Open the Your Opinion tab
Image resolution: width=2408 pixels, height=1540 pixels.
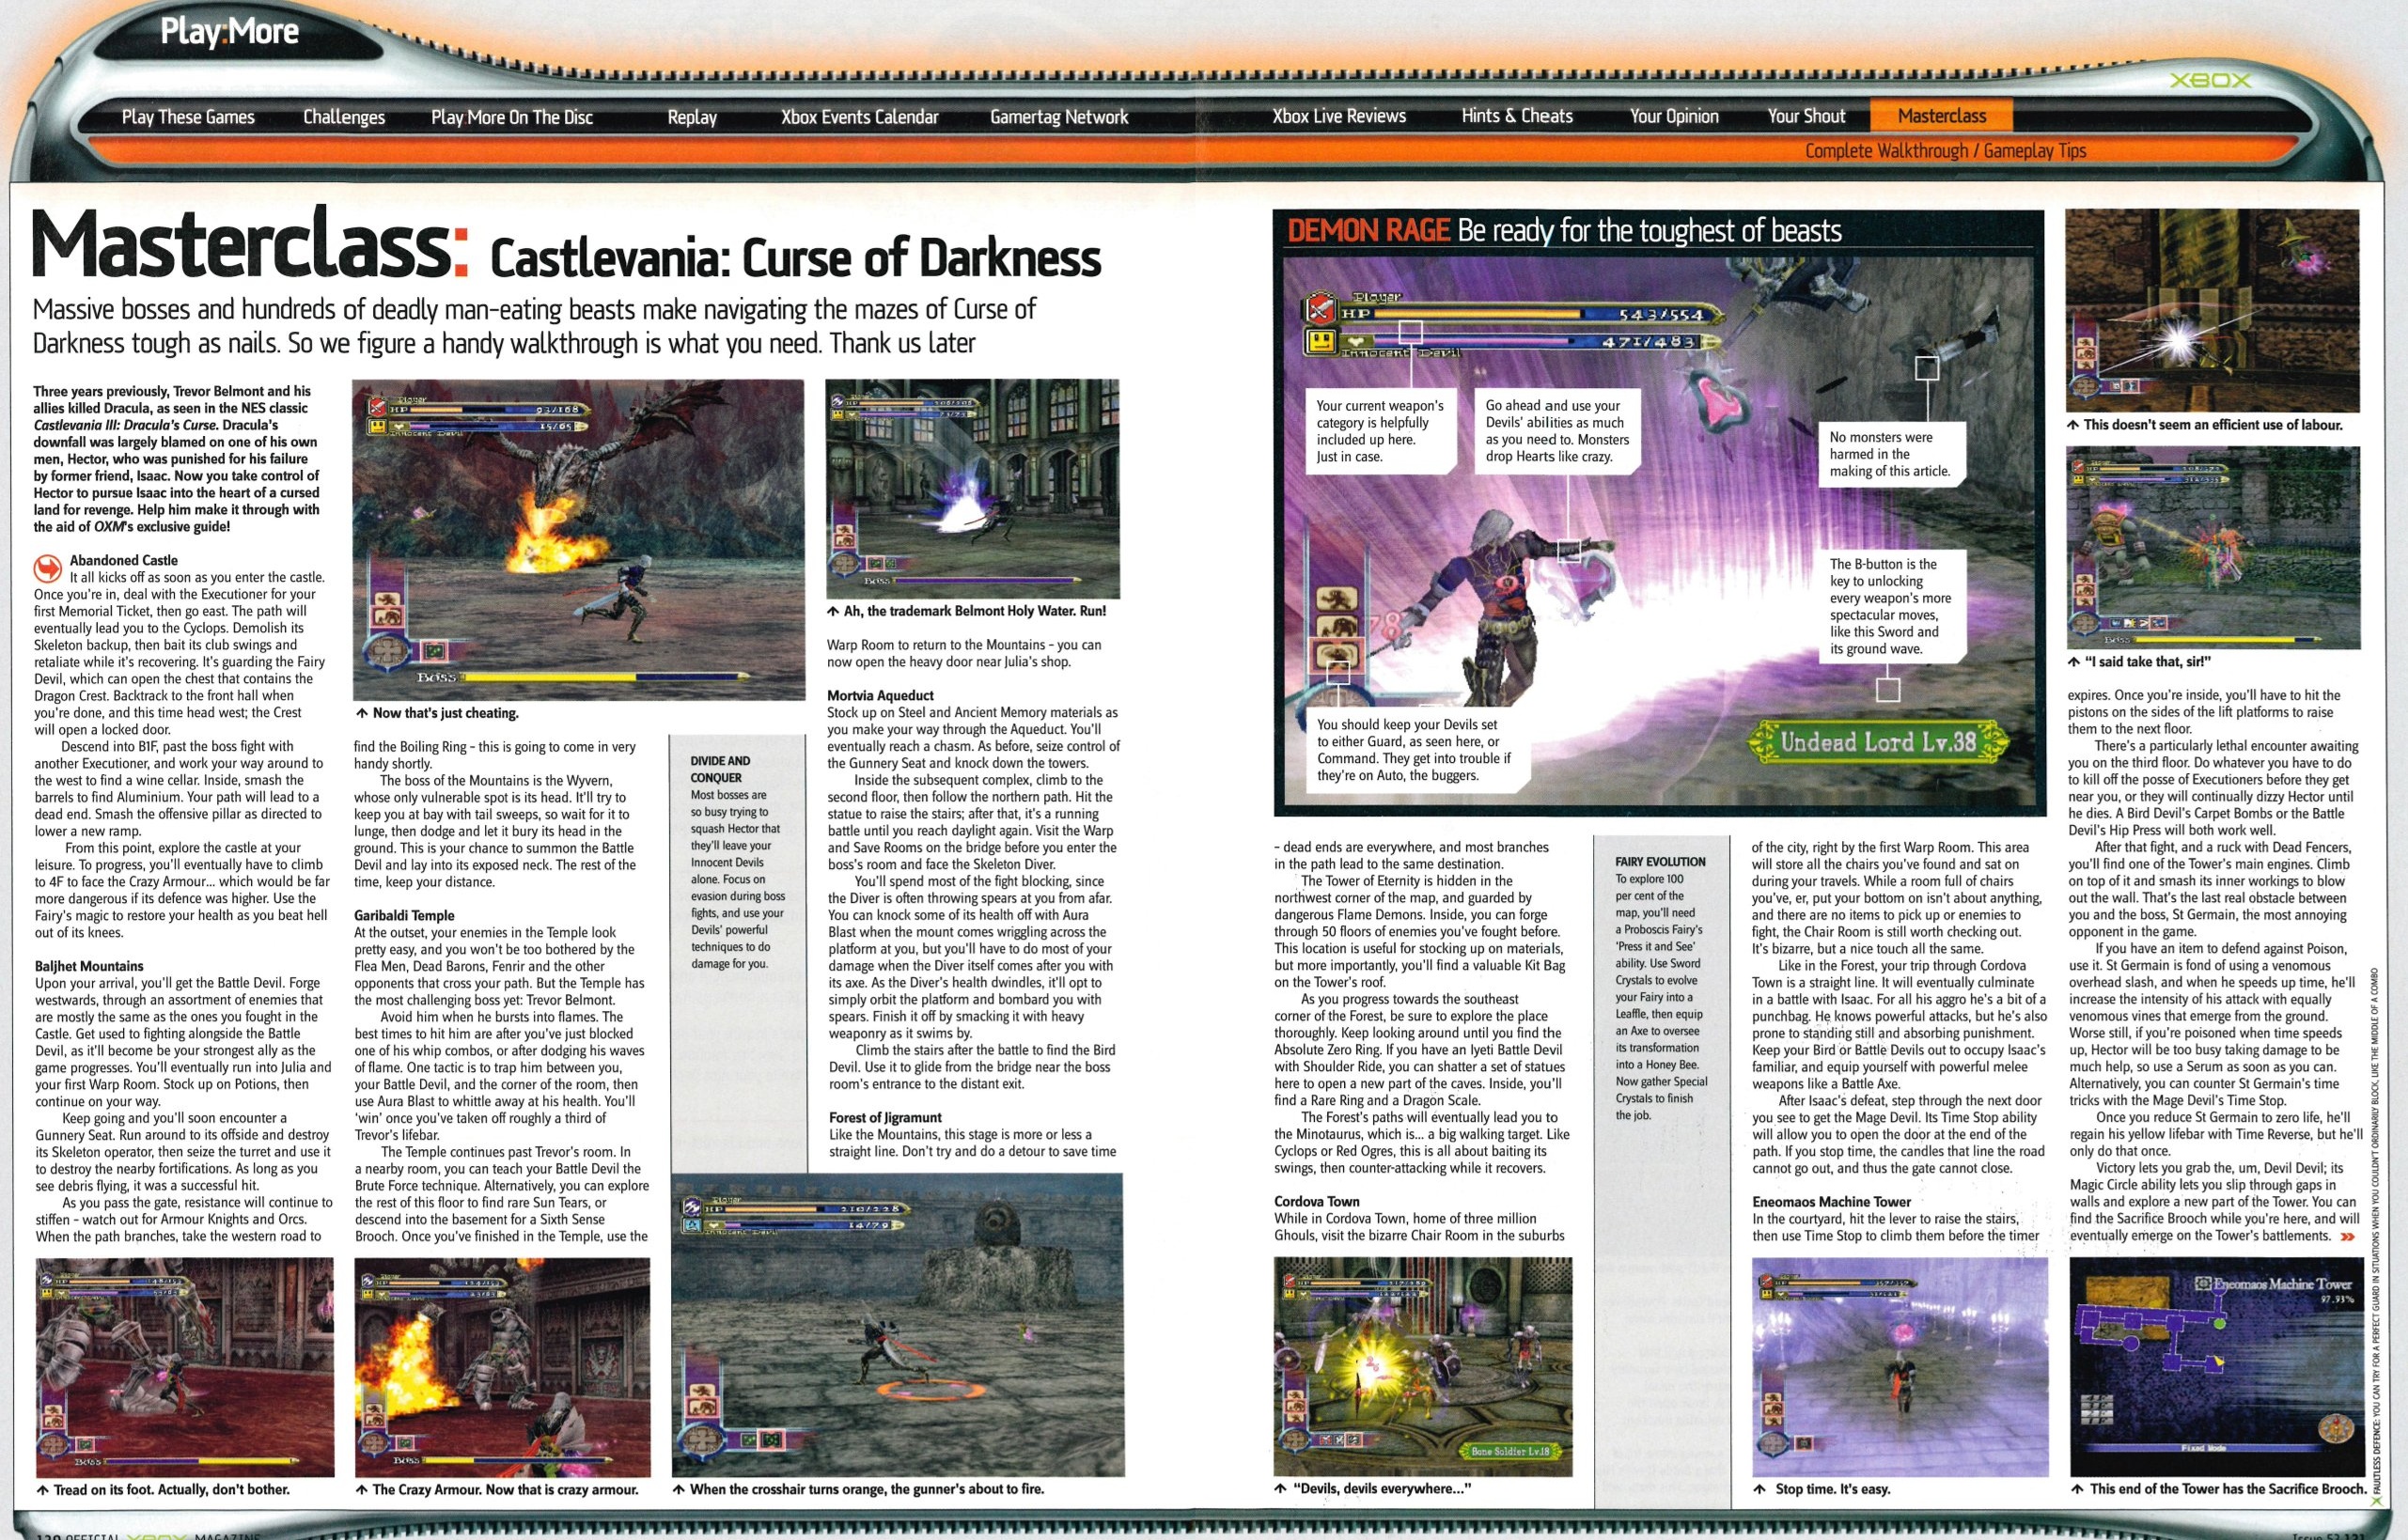(x=1674, y=116)
